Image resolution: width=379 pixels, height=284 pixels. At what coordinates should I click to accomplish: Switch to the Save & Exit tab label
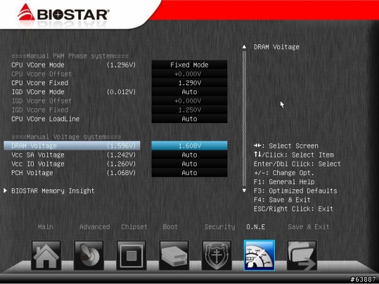click(x=309, y=227)
